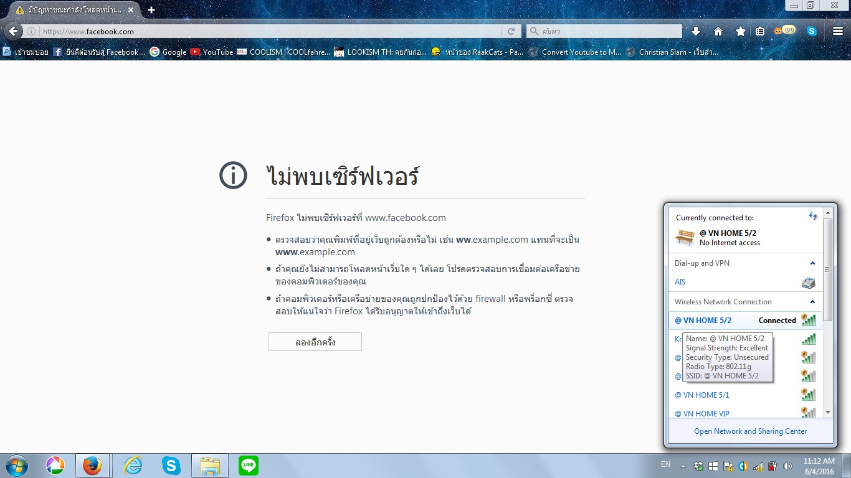
Task: Open the RaakCats bookmark
Action: coord(477,52)
